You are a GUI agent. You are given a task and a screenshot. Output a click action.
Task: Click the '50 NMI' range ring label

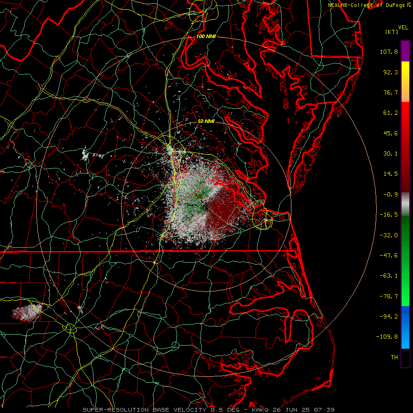206,121
